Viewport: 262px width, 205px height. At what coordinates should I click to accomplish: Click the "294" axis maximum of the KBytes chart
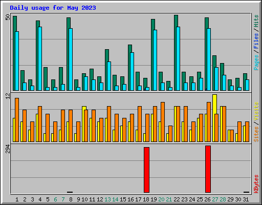click(8, 149)
